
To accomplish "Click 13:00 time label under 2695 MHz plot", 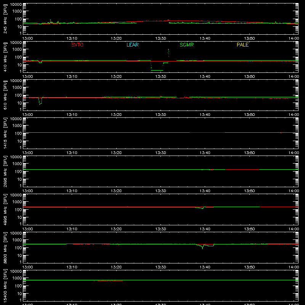I will [x=27, y=191].
